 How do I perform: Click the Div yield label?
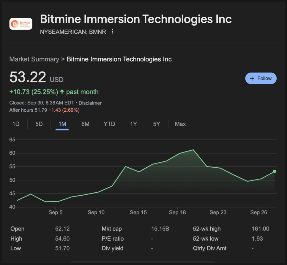(x=112, y=248)
